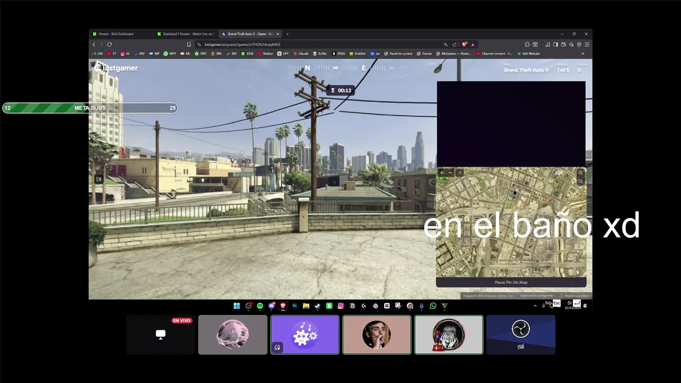
Task: Click the Place Pin On Map button
Action: coord(511,282)
